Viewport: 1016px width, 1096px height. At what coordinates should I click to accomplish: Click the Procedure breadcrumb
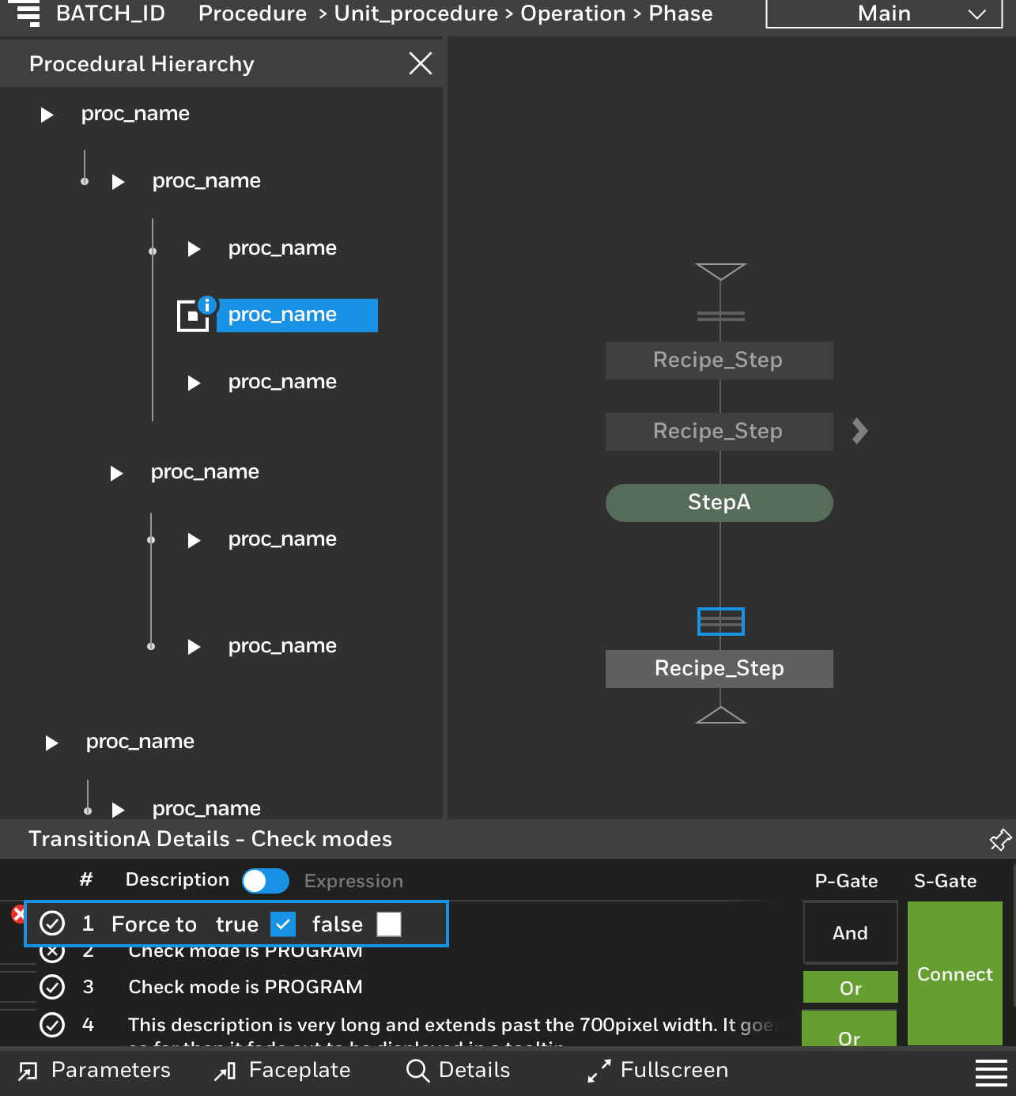252,13
